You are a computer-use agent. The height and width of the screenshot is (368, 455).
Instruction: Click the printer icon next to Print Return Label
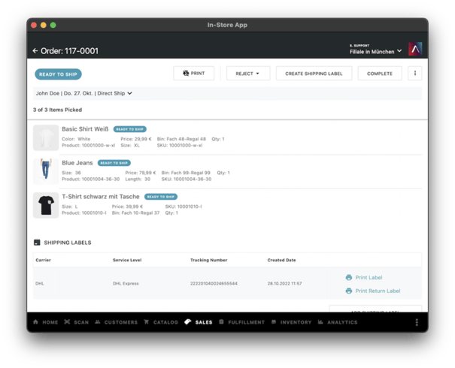click(349, 291)
